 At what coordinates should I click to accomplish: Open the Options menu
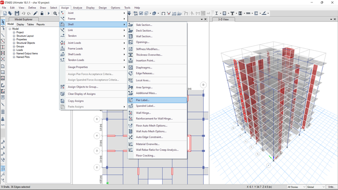[x=115, y=8]
